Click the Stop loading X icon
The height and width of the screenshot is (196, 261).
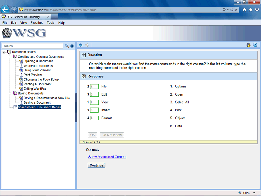coord(236,10)
